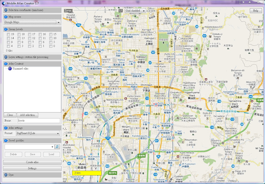Screen dimensions: 265x184
Task: Click the Clear button
Action: coord(10,115)
